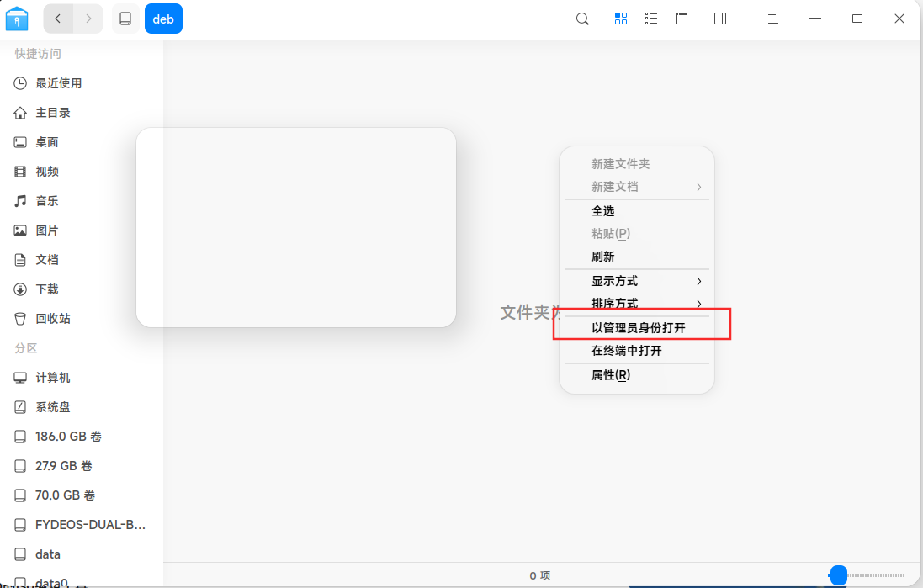
Task: Expand the 新建文档 submenu arrow
Action: [x=698, y=187]
